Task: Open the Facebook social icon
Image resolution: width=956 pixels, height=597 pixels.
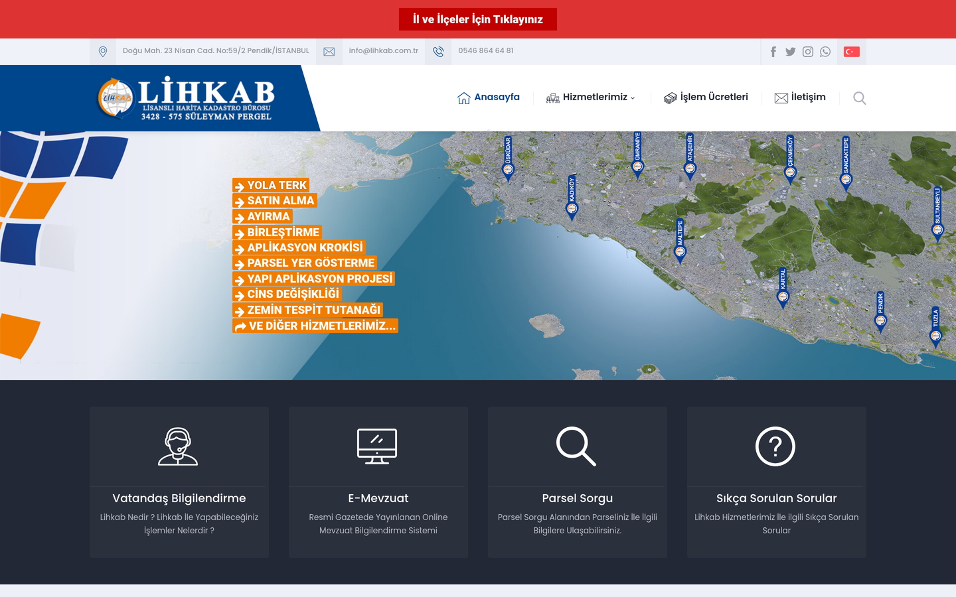Action: 773,52
